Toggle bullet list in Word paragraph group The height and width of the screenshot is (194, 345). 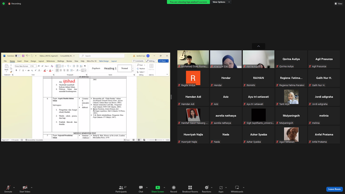(58, 66)
